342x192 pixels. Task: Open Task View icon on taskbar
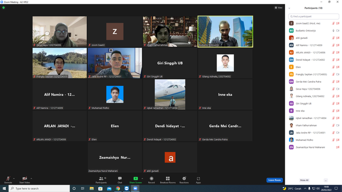(82, 188)
